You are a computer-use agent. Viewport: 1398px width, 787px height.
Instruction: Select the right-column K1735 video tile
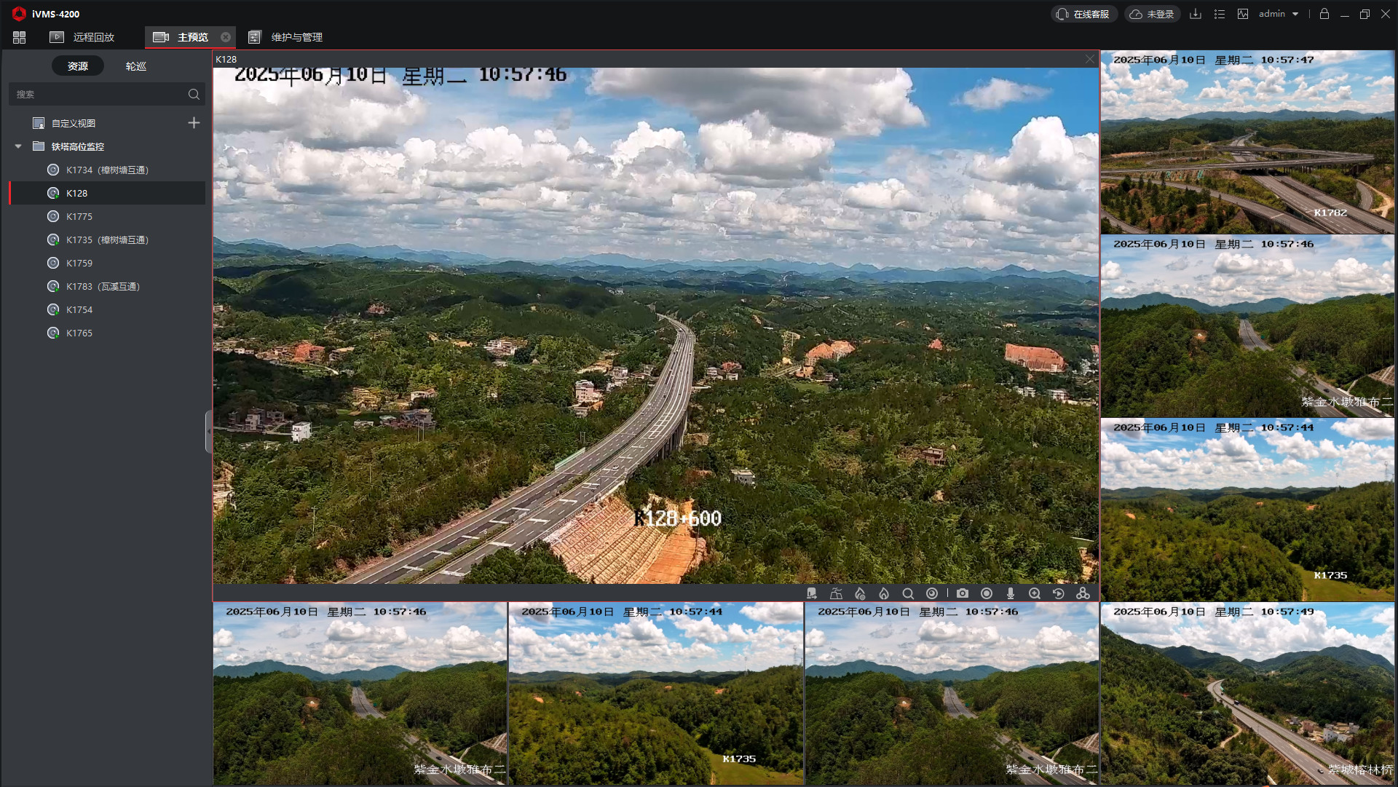tap(1247, 510)
